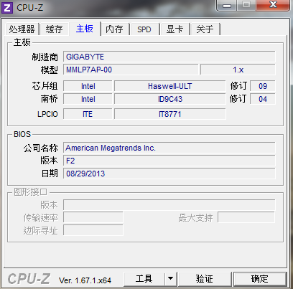Click the empty 图形接口 版本 field
Screen dimensions: 293x289
[x=169, y=205]
